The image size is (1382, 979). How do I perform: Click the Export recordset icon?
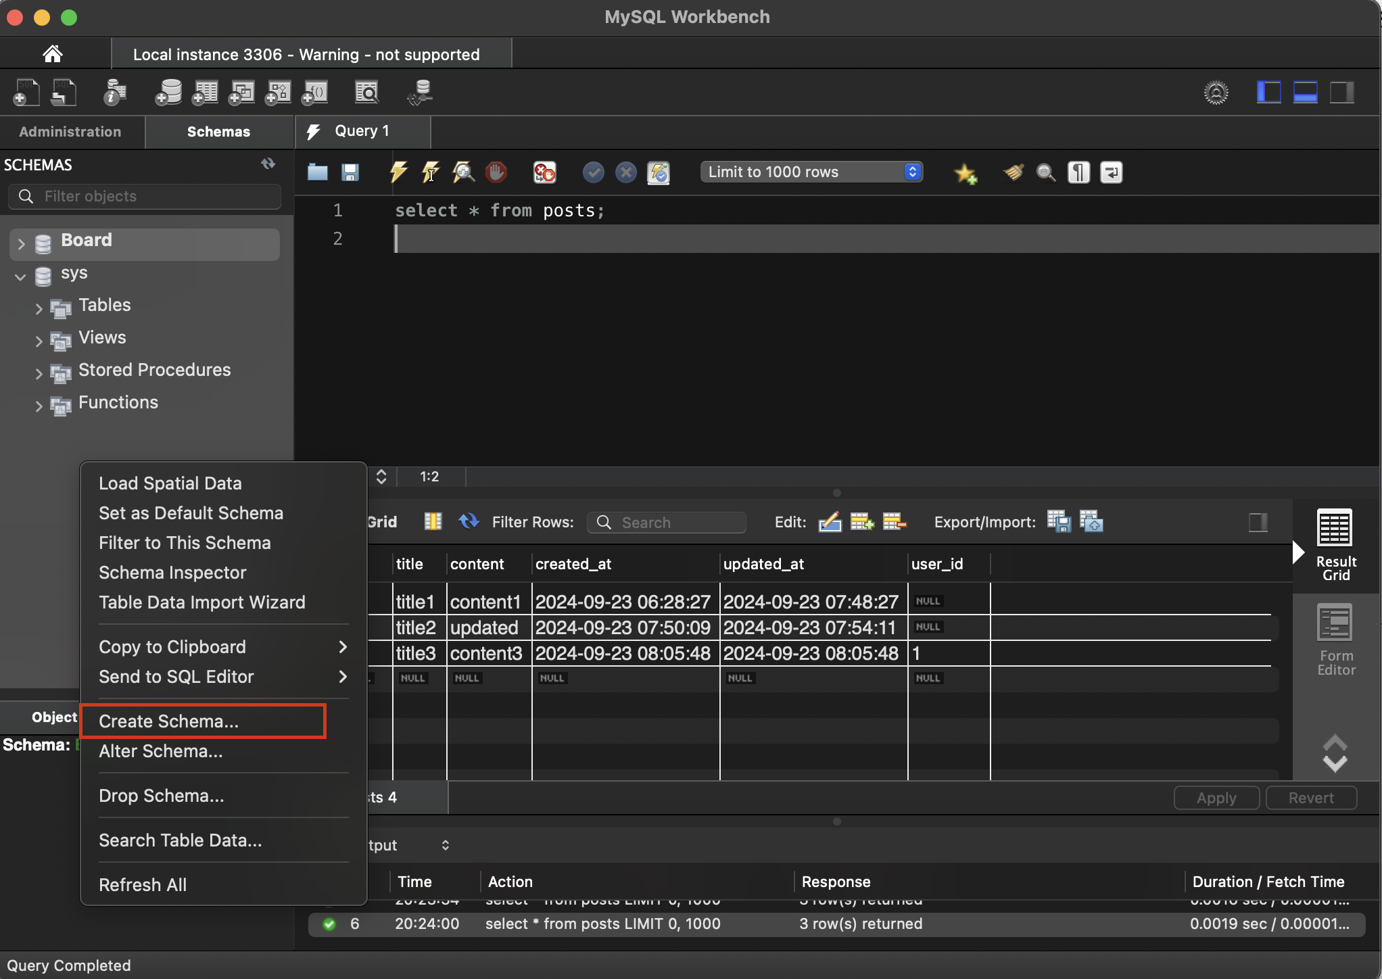pos(1059,521)
